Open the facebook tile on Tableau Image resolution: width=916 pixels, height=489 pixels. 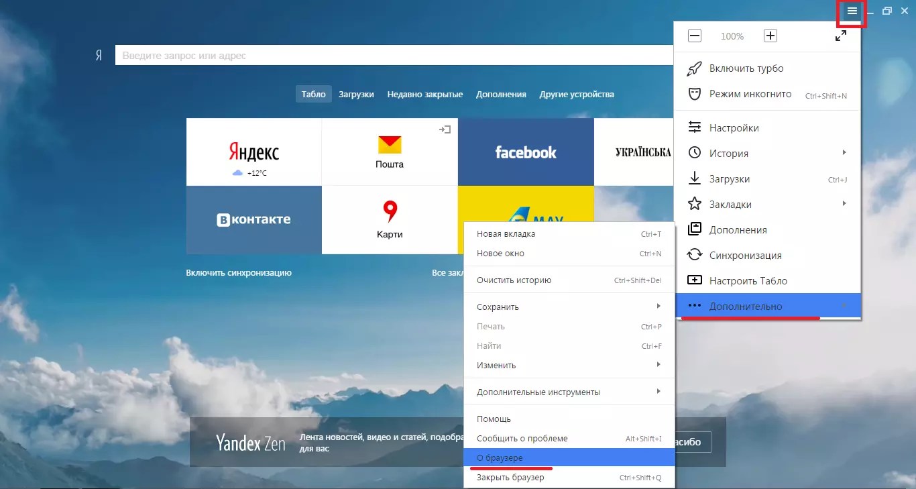coord(526,152)
